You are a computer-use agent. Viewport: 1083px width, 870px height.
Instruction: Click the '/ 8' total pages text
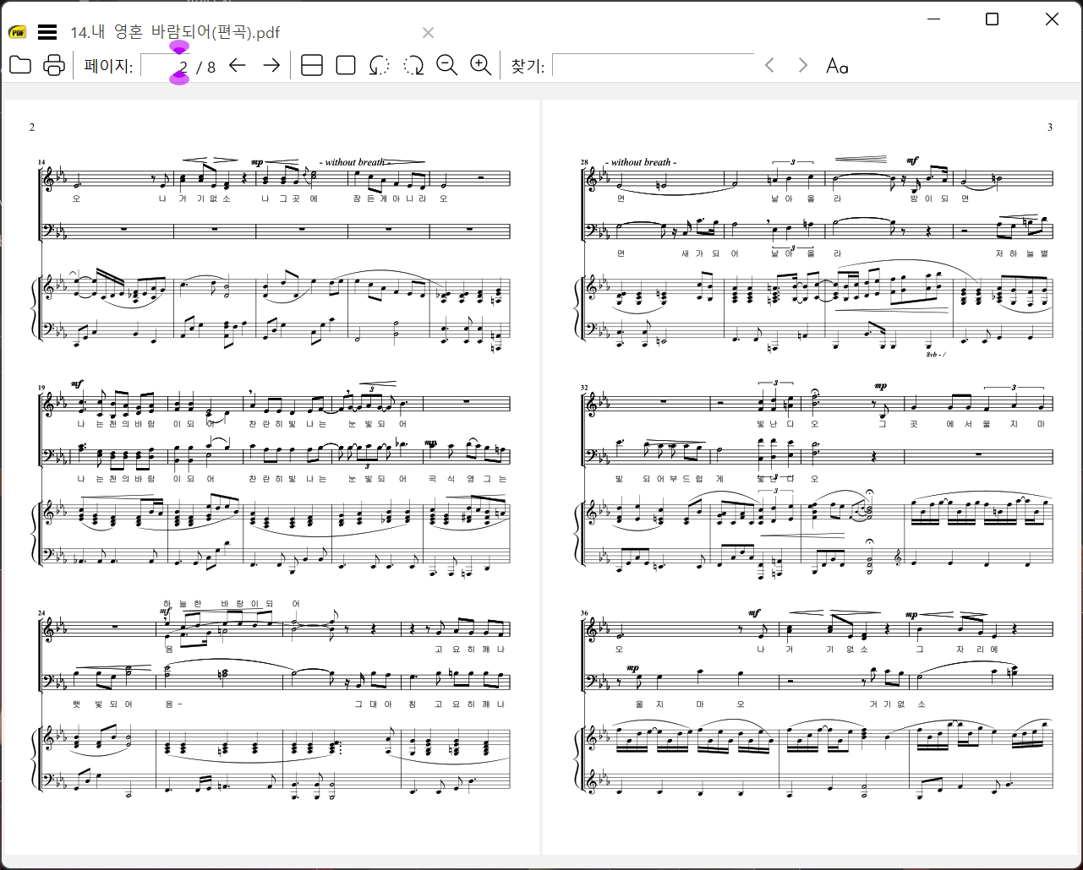(205, 67)
